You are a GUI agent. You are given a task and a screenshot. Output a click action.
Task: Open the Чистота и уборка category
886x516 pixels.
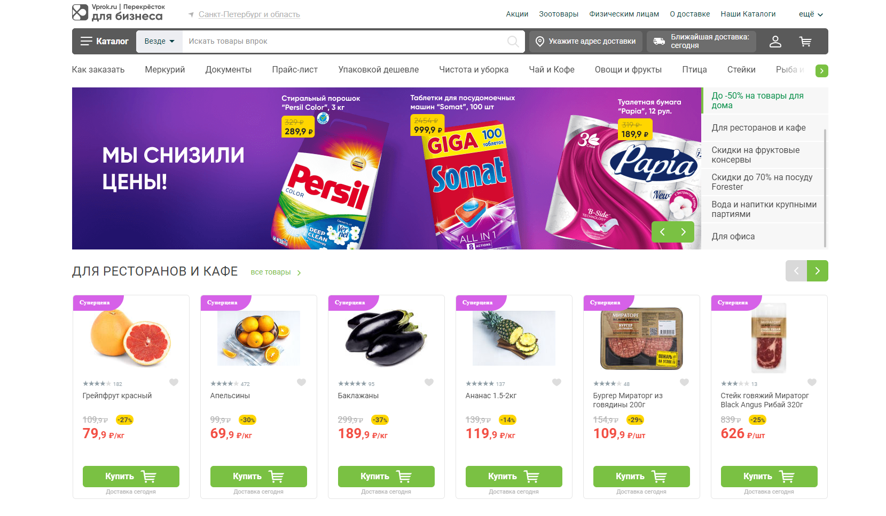[x=474, y=70]
